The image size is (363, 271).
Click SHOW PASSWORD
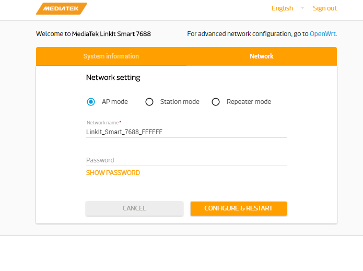[x=113, y=173]
